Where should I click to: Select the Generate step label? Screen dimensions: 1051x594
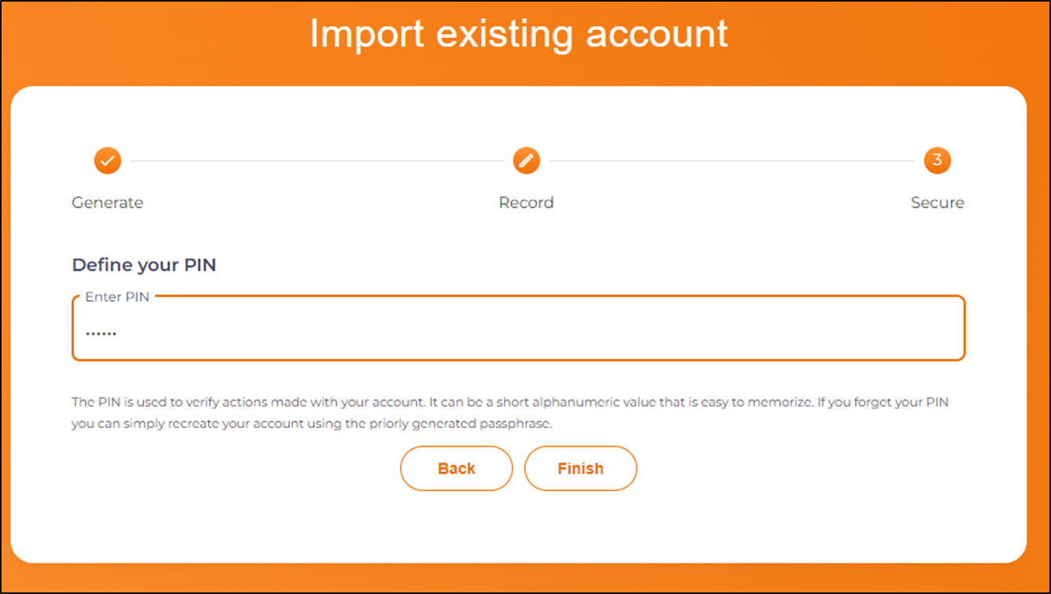click(x=107, y=202)
